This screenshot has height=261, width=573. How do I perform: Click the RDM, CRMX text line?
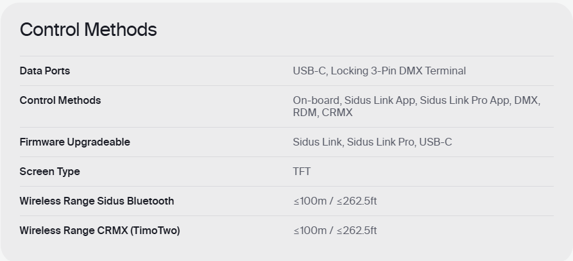323,112
